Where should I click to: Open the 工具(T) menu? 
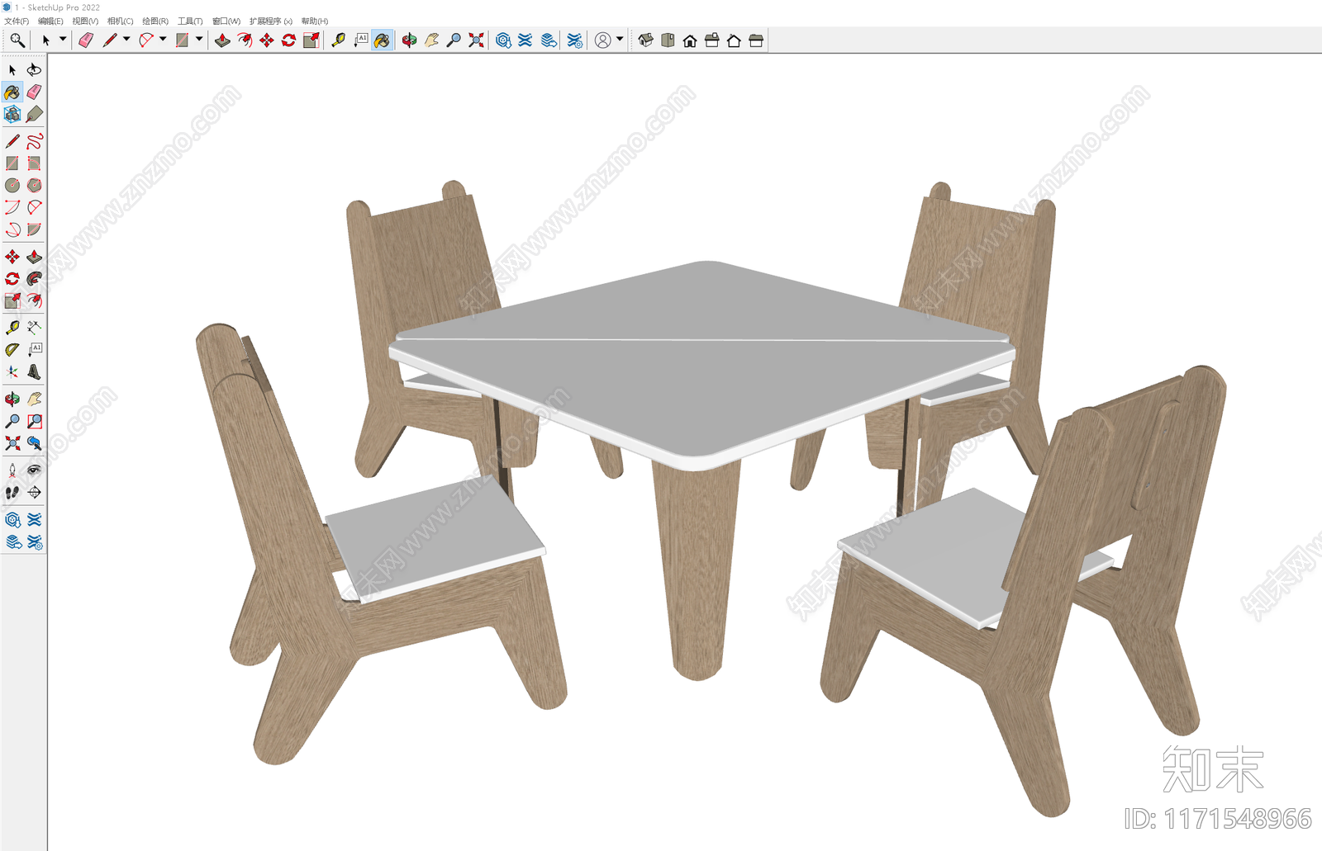tap(190, 21)
